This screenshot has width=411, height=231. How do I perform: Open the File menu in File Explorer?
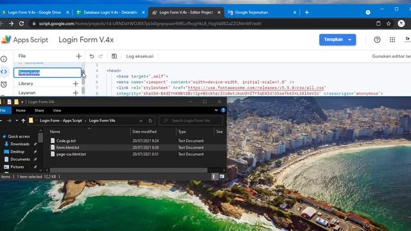3,110
